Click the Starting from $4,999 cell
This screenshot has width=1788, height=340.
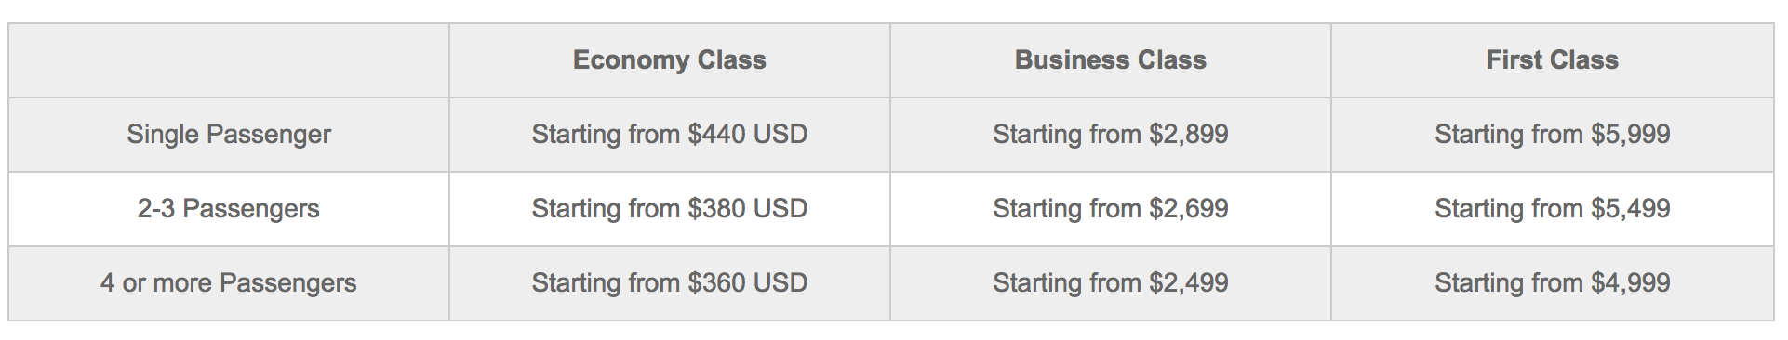(1553, 283)
